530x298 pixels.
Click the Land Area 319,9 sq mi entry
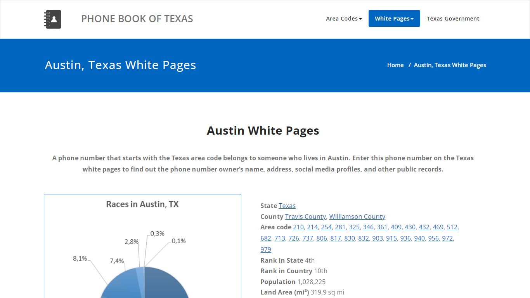[x=302, y=292]
